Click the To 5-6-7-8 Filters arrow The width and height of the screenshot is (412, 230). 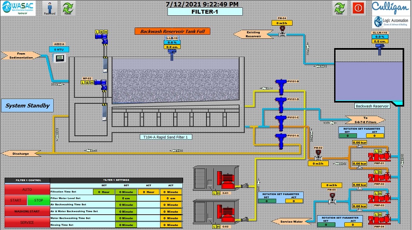pyautogui.click(x=366, y=120)
